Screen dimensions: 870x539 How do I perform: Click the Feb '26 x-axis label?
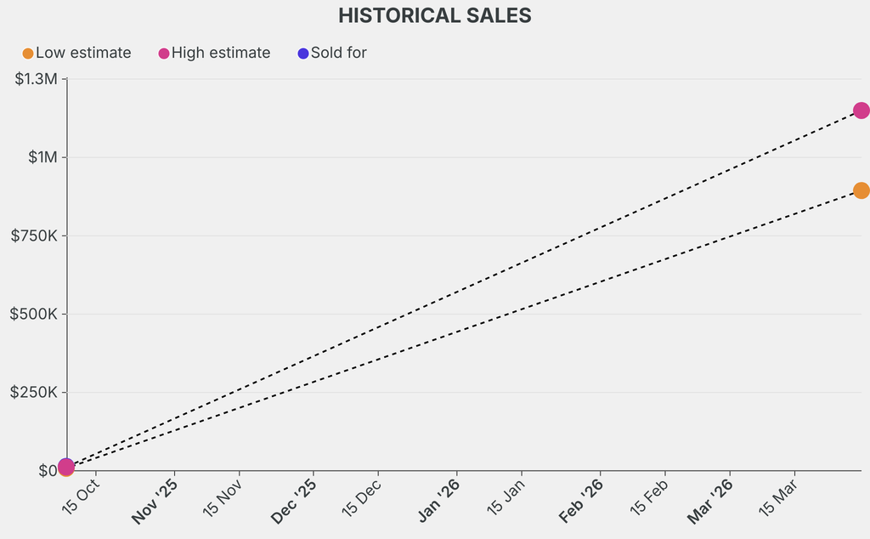tap(582, 502)
